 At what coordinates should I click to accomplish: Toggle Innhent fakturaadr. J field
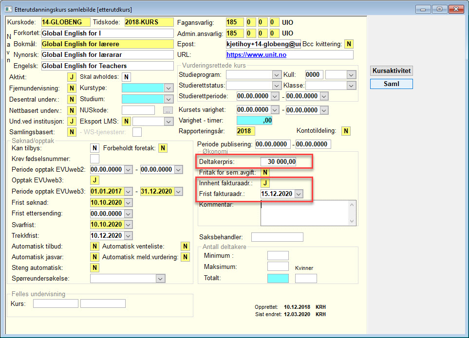point(265,183)
